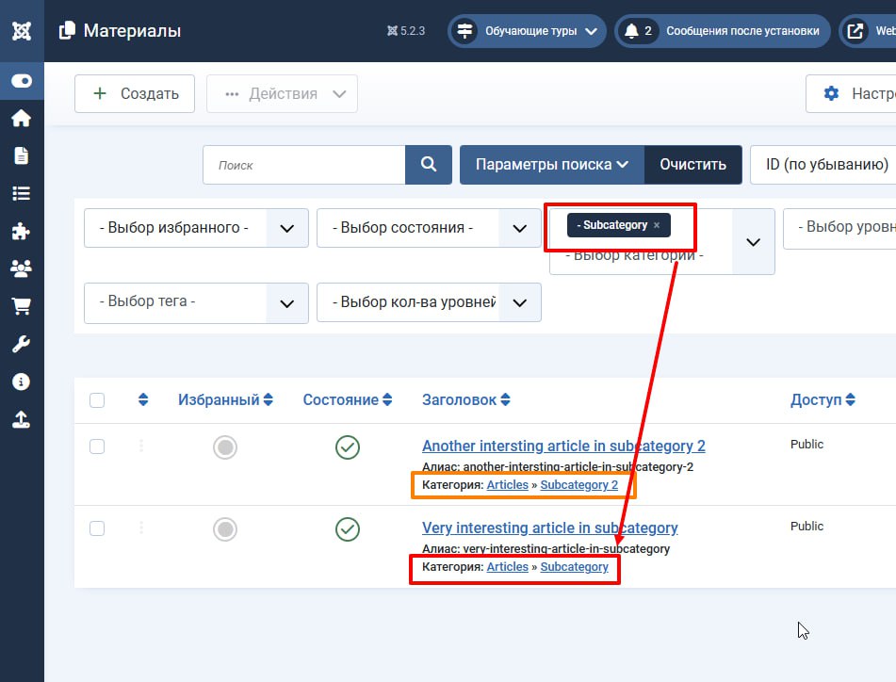The width and height of the screenshot is (896, 682).
Task: Sort by Заголовок column
Action: (x=465, y=399)
